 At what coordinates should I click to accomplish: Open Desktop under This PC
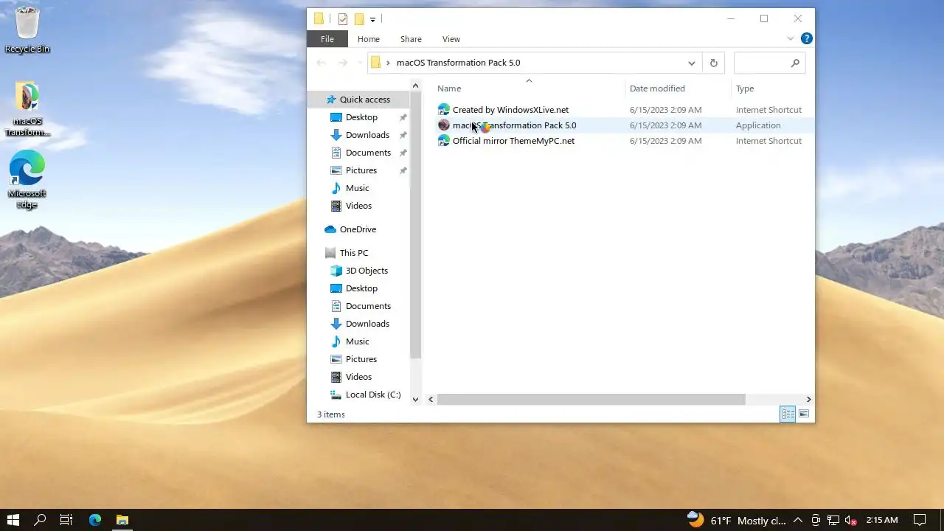tap(361, 288)
